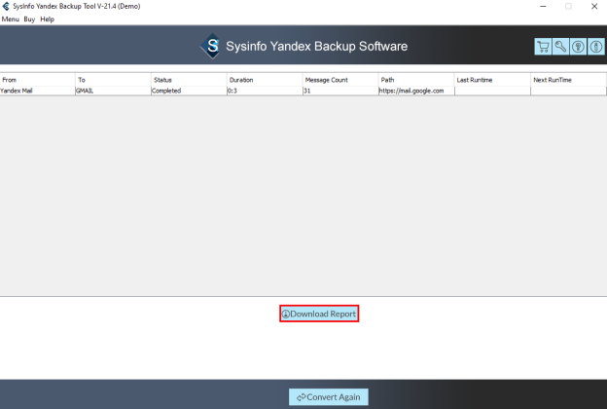
Task: Click the GMAIL destination cell
Action: (112, 91)
